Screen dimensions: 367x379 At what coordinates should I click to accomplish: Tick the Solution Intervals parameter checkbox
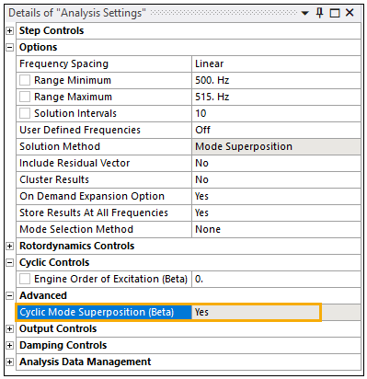point(25,113)
